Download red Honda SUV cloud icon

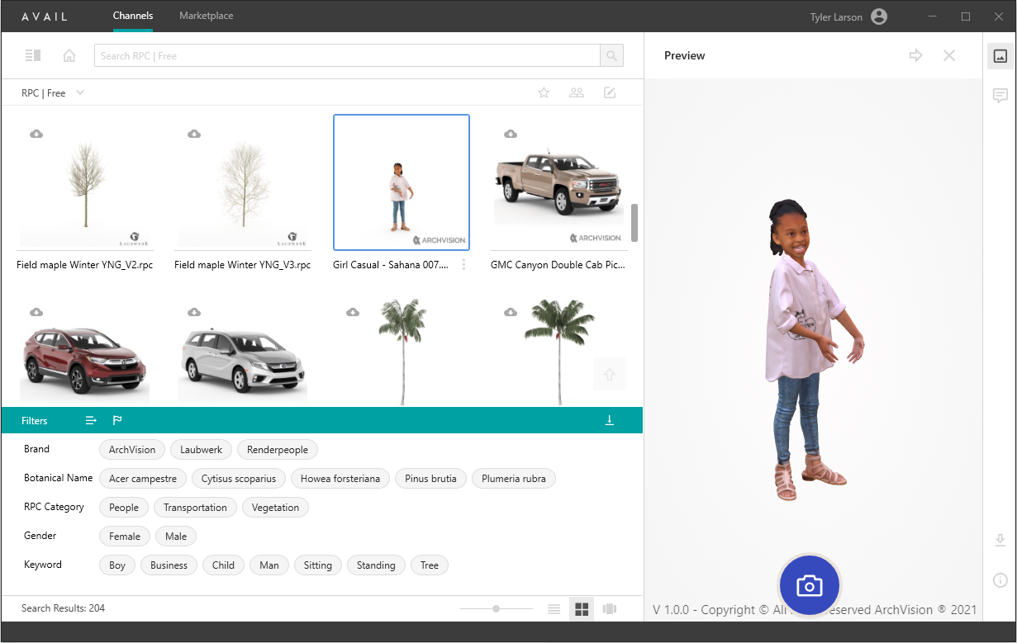tap(36, 312)
